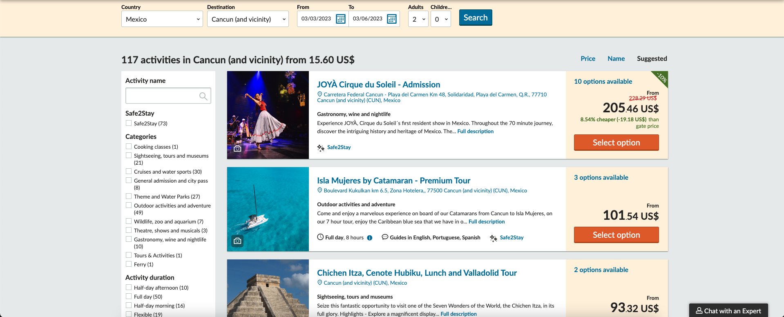Open the To date calendar picker icon
784x317 pixels.
click(x=391, y=19)
